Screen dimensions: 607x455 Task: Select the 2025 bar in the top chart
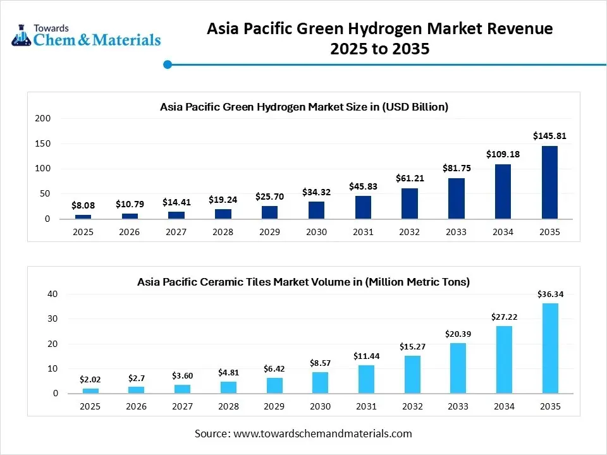82,215
